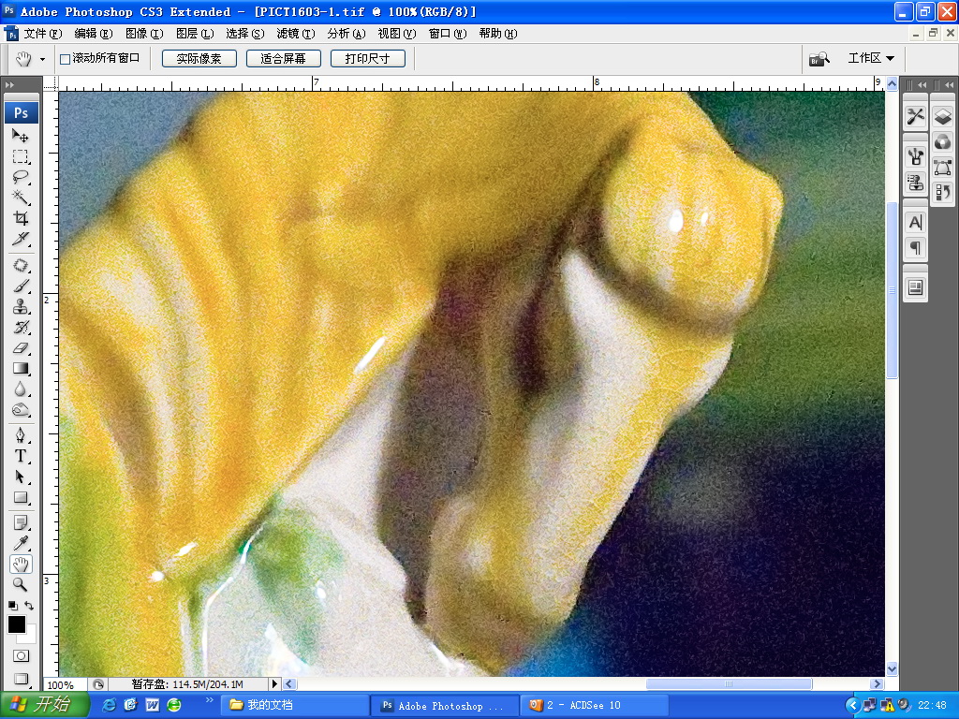Click the 实际像素 button
The width and height of the screenshot is (959, 719).
coord(199,58)
